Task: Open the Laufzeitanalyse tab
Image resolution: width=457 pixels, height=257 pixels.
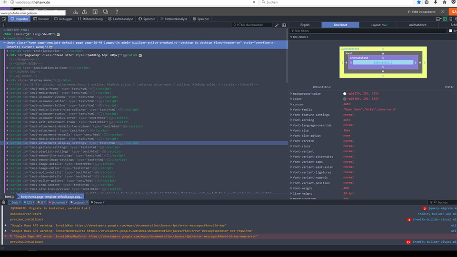Action: coord(120,19)
